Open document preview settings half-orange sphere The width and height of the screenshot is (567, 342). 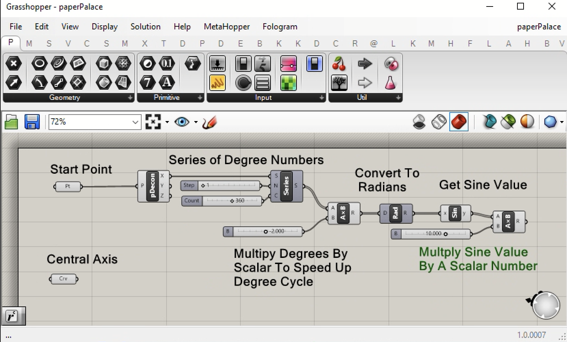(527, 122)
